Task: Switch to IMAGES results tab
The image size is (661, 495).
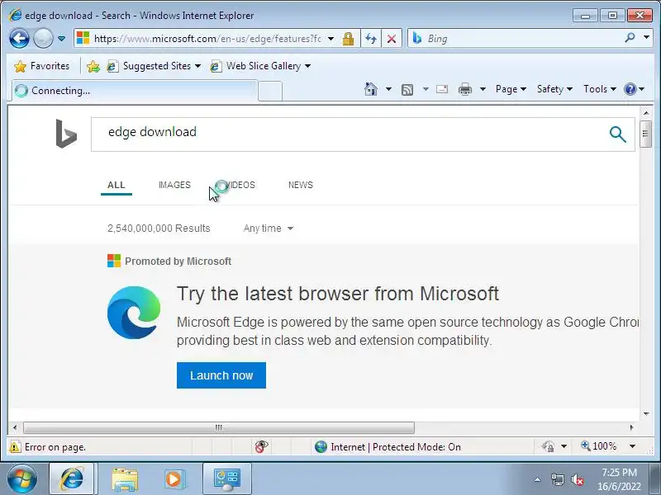Action: pos(174,185)
